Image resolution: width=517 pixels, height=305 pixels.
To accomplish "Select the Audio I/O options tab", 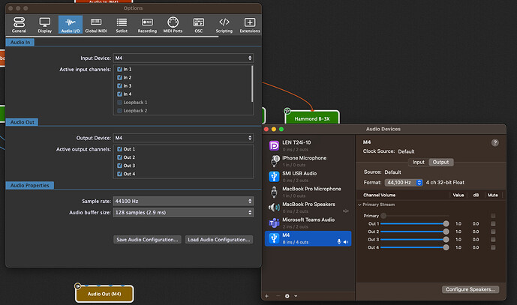I will [71, 25].
